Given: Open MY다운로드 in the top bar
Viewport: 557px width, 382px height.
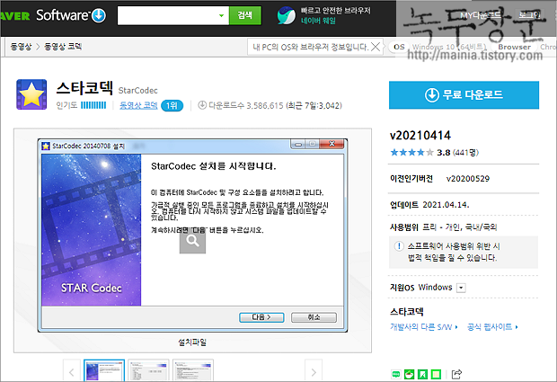Looking at the screenshot, I should click(481, 15).
